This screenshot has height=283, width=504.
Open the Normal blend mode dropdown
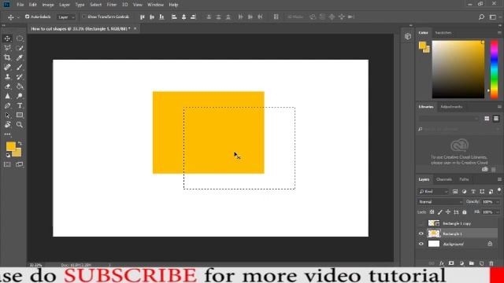440,202
